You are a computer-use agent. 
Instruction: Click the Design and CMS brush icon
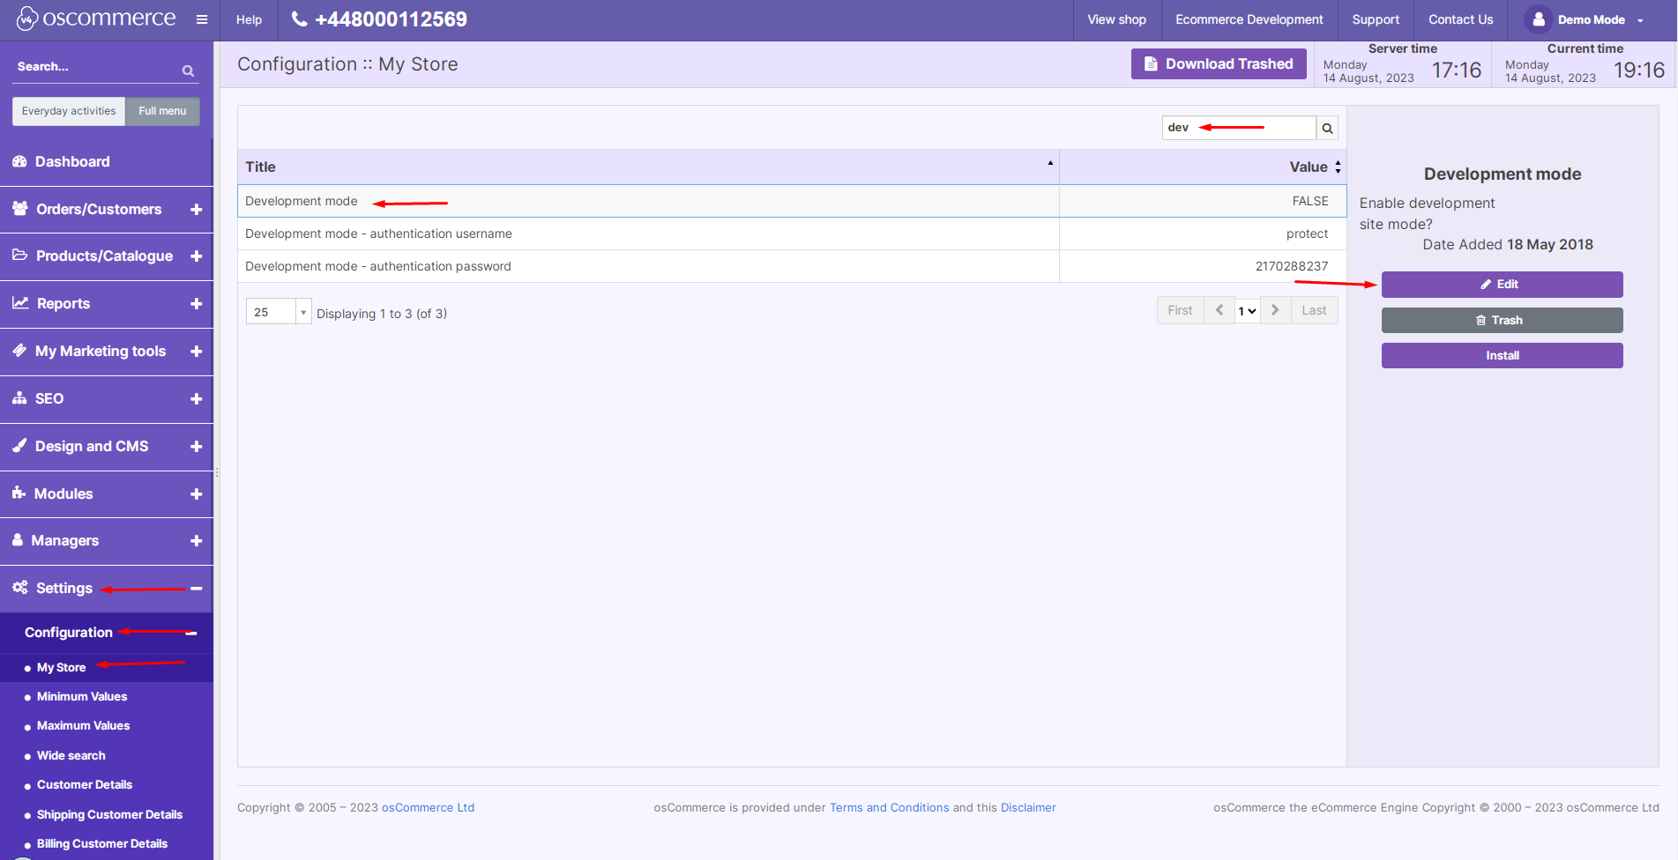pos(19,446)
